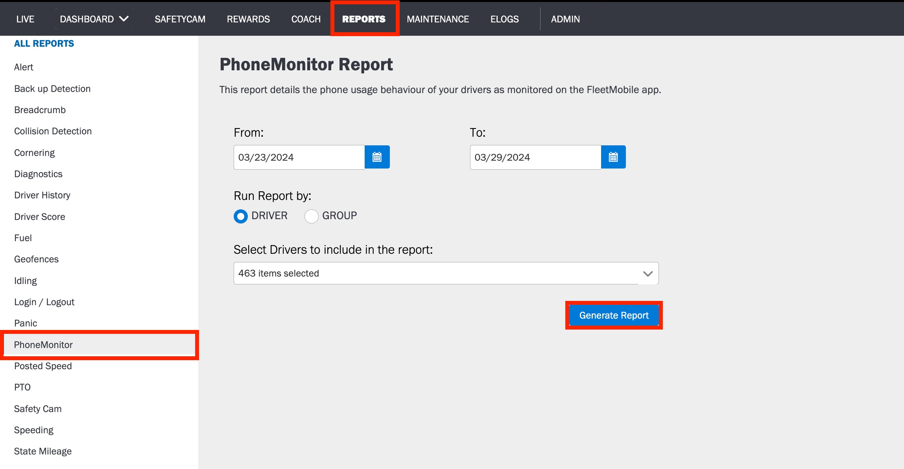904x469 pixels.
Task: Go to the LIVE tab
Action: coord(25,19)
